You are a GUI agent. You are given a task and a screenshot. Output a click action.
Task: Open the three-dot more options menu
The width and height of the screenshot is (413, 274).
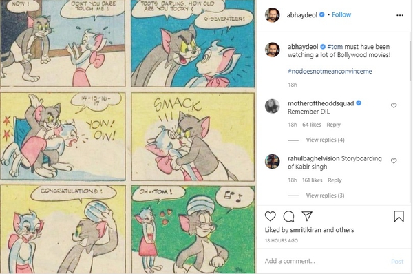click(x=400, y=15)
